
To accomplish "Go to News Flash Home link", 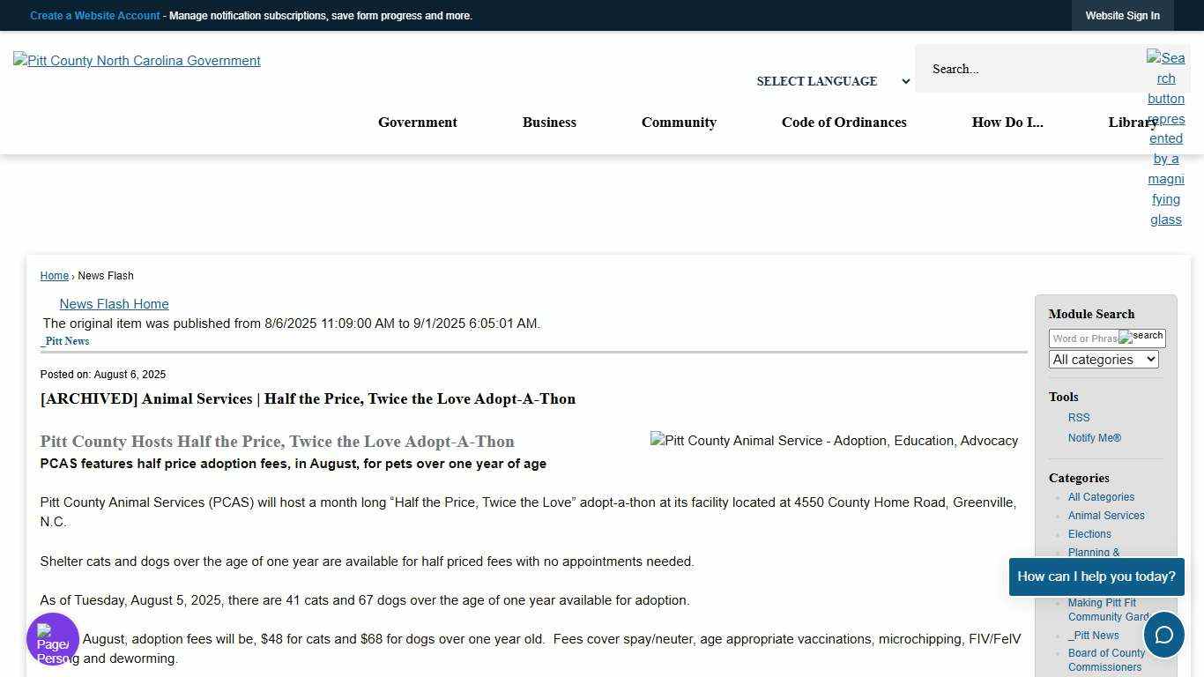I will [x=114, y=304].
